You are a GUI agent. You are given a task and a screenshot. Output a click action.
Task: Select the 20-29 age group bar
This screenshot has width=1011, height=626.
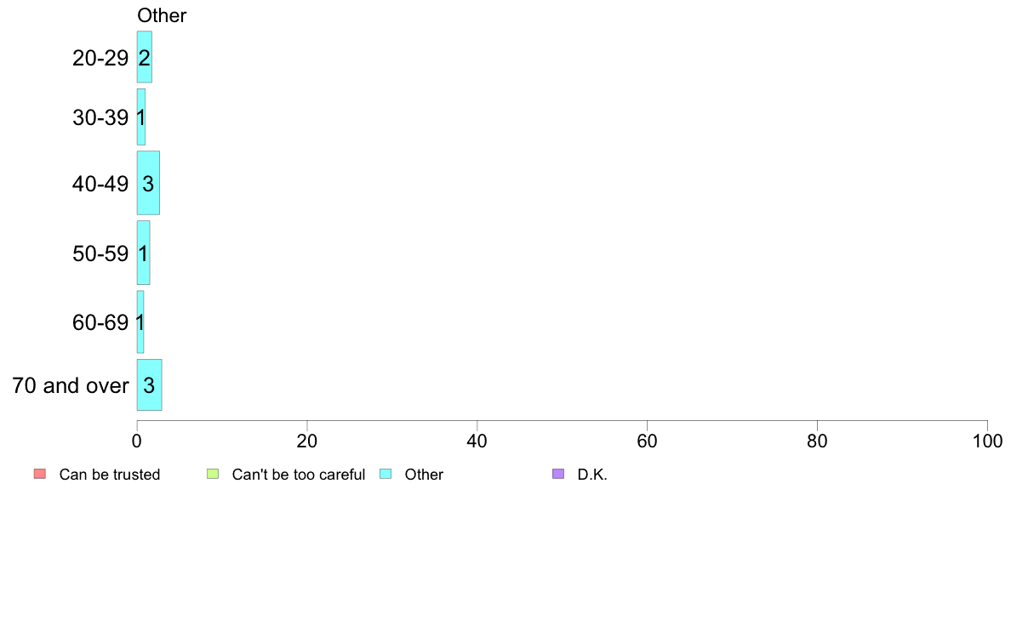(145, 57)
